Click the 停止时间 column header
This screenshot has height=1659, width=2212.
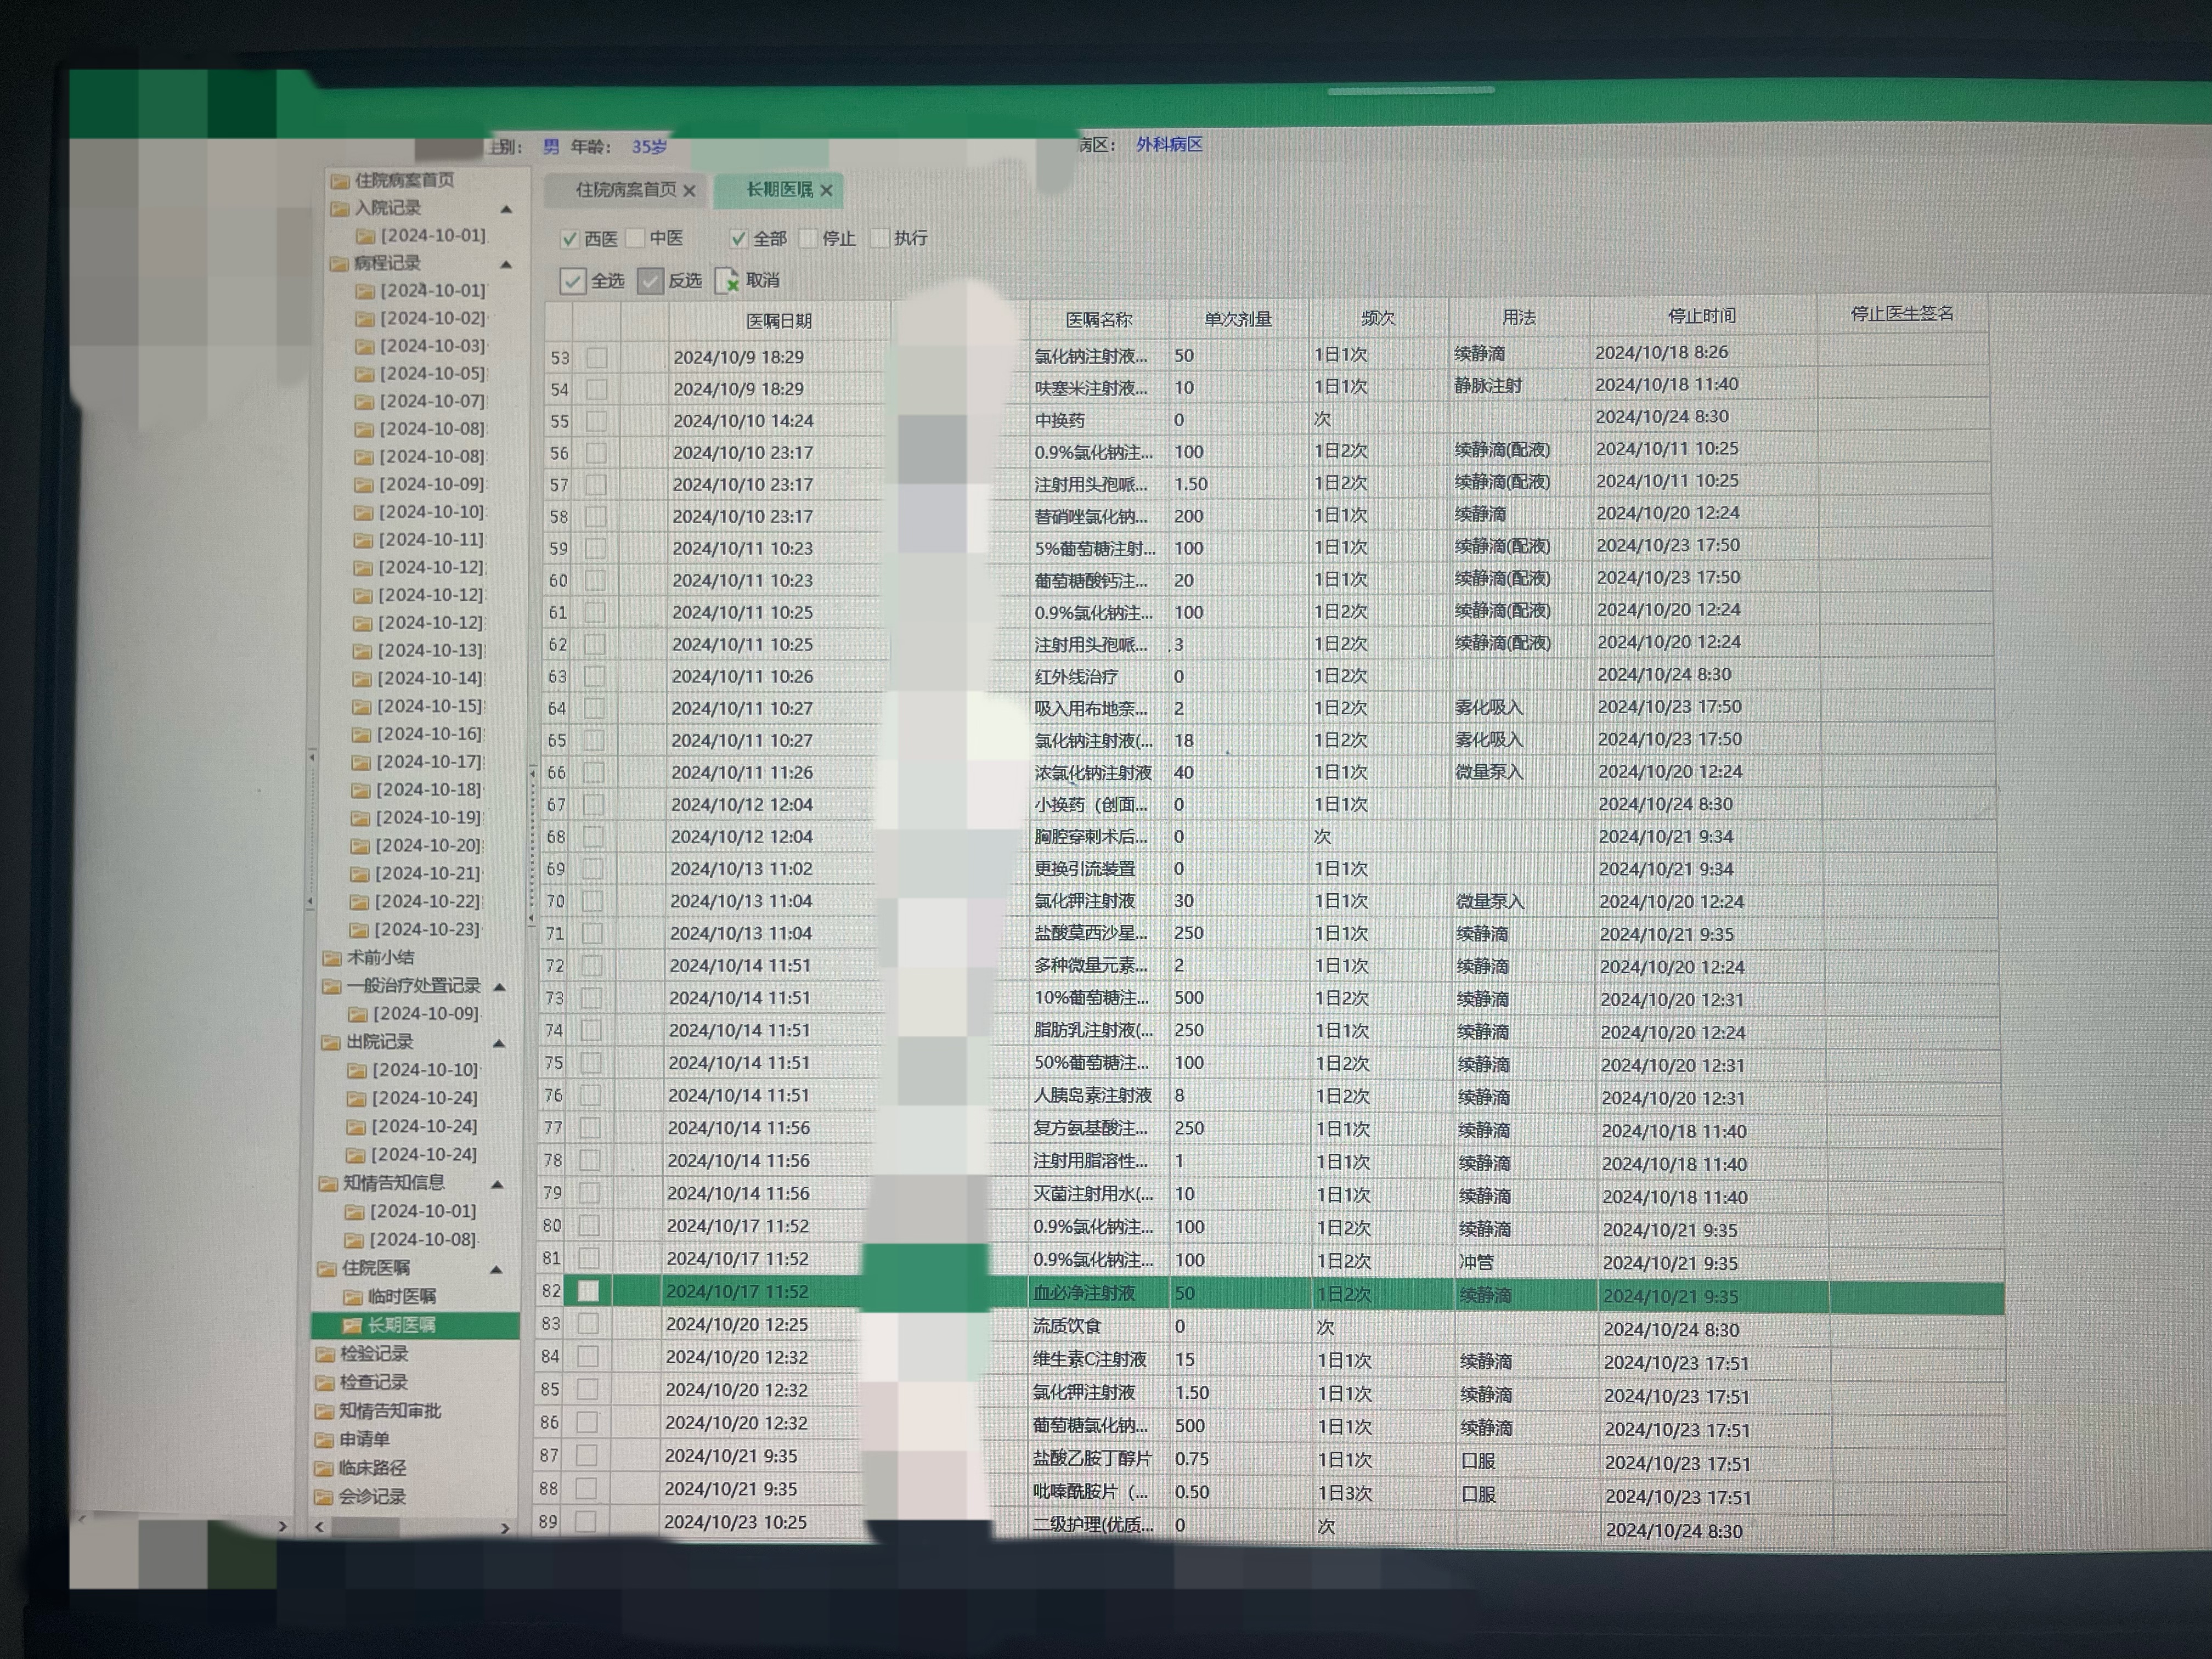(1702, 316)
